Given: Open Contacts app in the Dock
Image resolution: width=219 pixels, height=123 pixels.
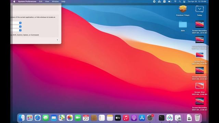Looking at the screenshot, I should [x=94, y=118].
